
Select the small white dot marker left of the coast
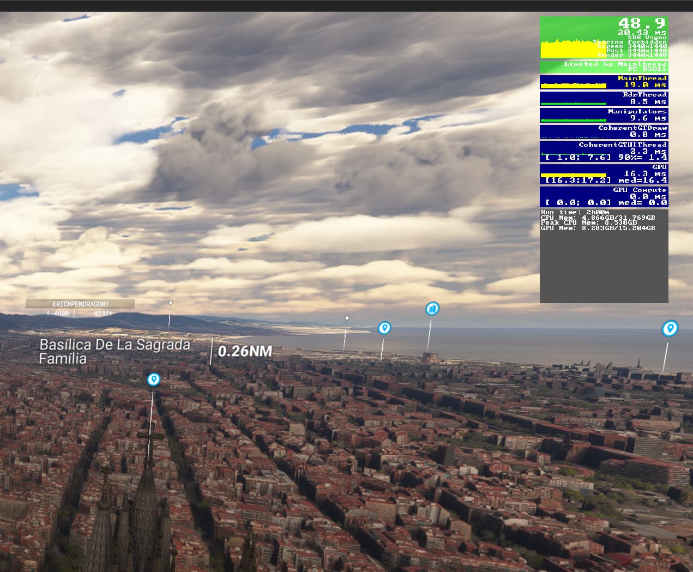click(346, 317)
